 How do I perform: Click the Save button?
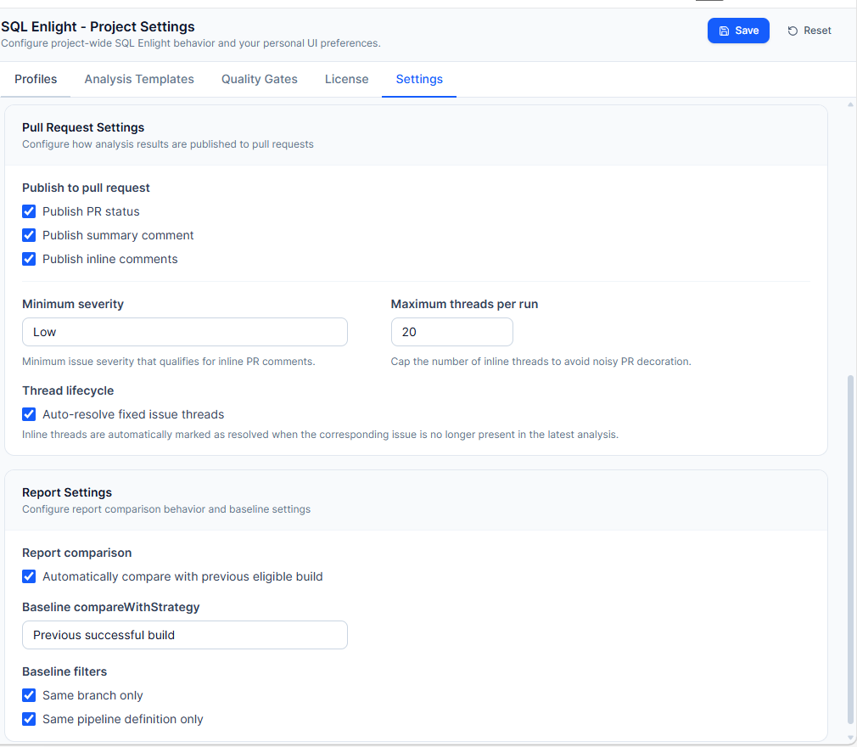coord(738,31)
